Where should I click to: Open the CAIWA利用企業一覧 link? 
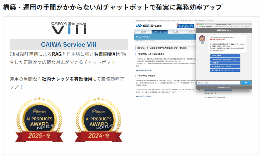point(144,70)
